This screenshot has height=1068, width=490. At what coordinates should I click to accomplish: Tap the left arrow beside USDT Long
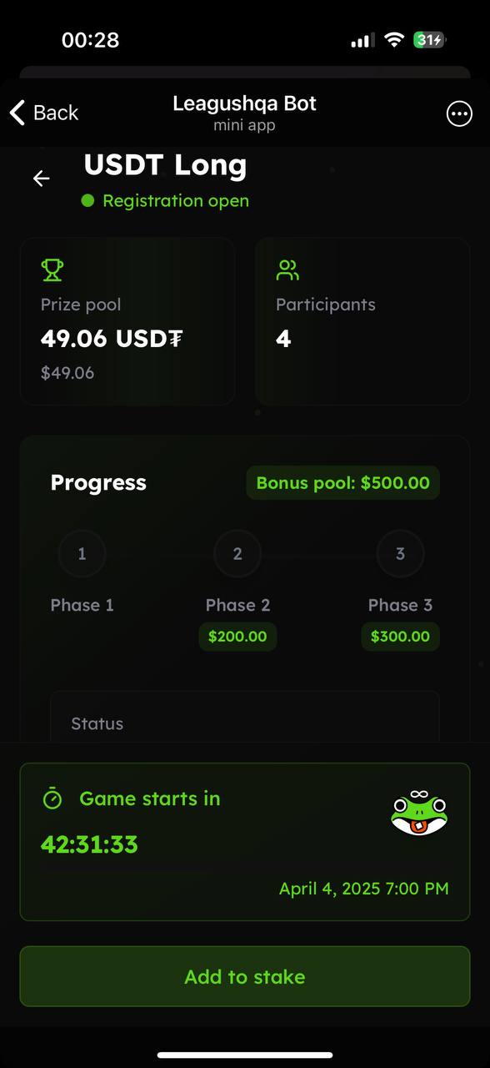[41, 179]
